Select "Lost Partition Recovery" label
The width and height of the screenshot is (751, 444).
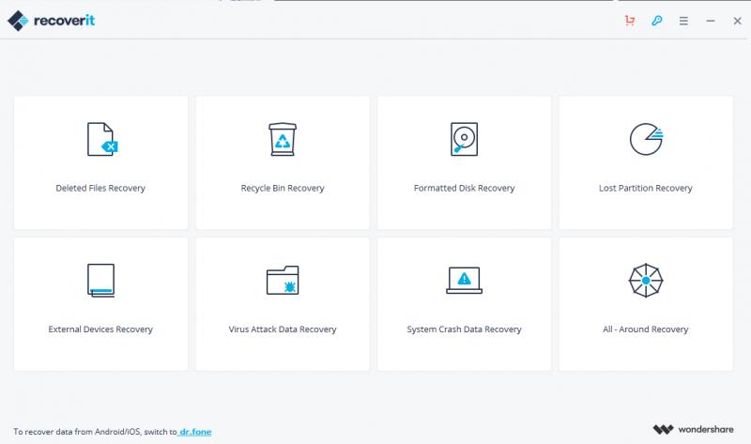pyautogui.click(x=646, y=189)
